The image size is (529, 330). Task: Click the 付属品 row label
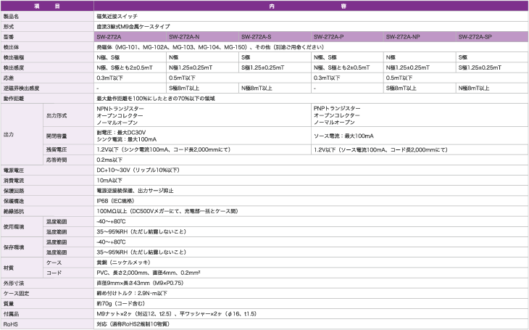(12, 314)
